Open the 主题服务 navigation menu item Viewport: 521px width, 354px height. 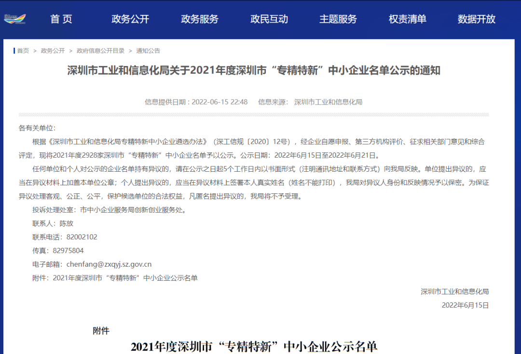pos(338,19)
